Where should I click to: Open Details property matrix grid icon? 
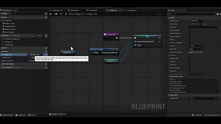pyautogui.click(x=218, y=14)
